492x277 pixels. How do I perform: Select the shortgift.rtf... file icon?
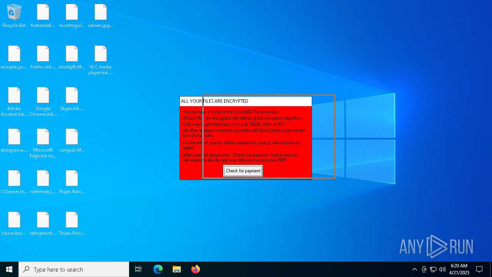[72, 57]
